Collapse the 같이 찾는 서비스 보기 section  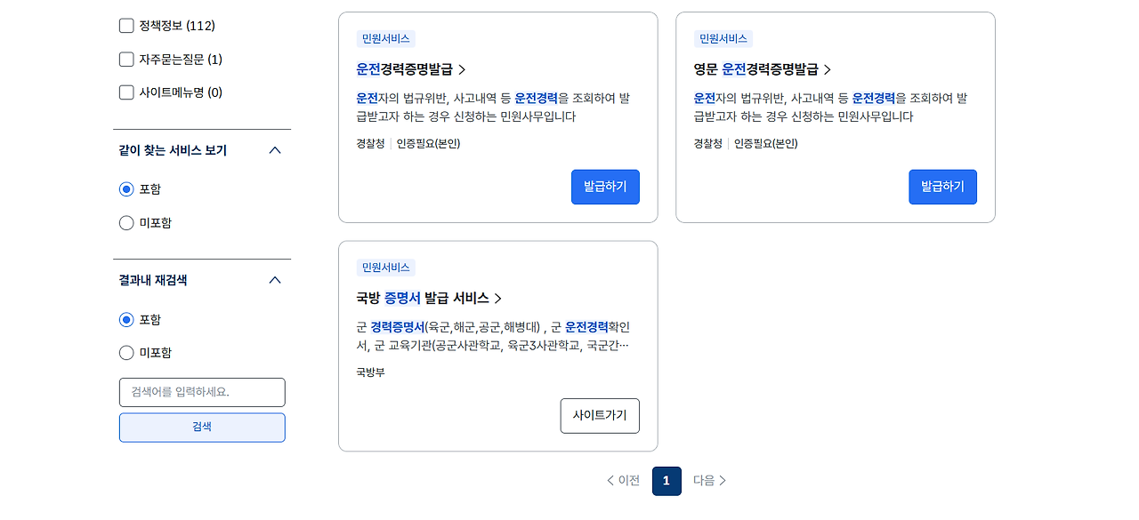tap(277, 150)
